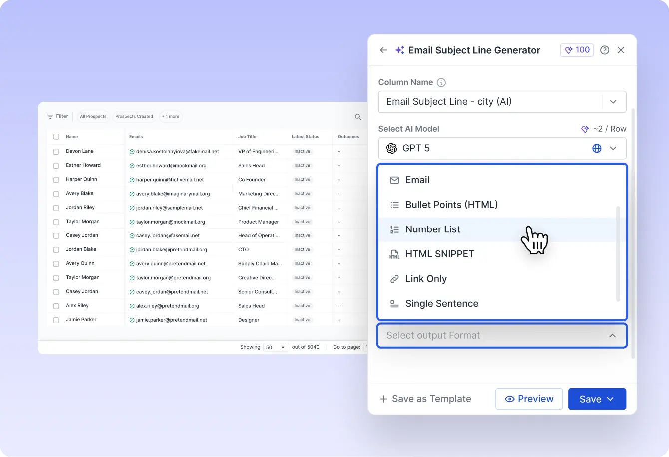Click the GPT model provider icon
669x457 pixels.
(390, 148)
